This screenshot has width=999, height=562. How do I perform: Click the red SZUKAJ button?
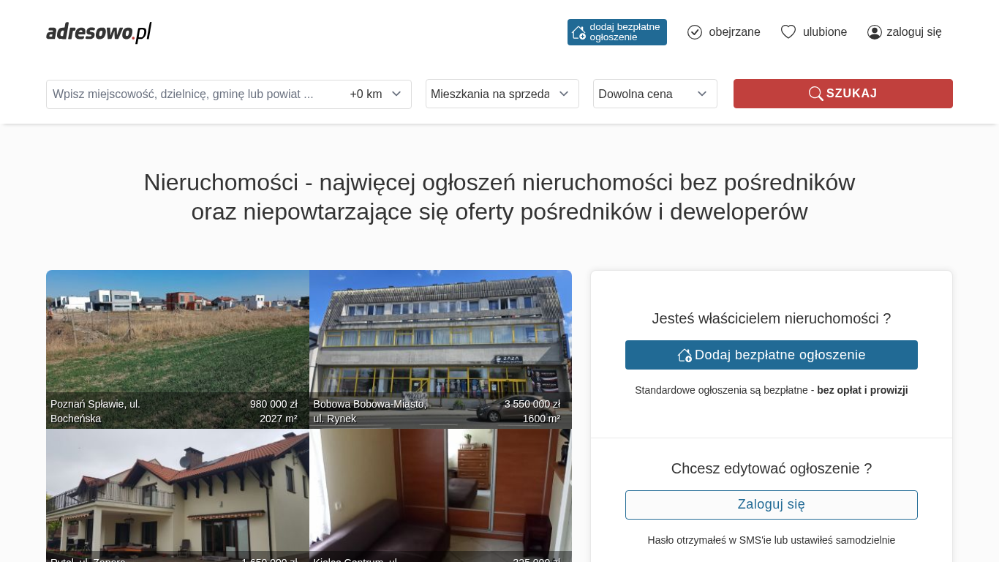click(x=843, y=94)
